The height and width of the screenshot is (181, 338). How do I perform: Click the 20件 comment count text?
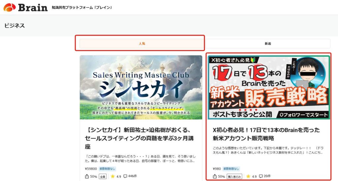pyautogui.click(x=267, y=176)
